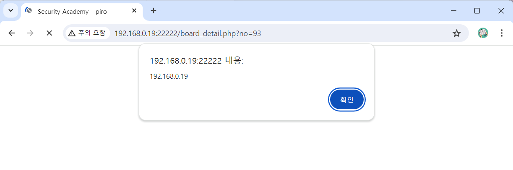Bookmark this page with the star icon
Screen dimensions: 513x170
456,33
